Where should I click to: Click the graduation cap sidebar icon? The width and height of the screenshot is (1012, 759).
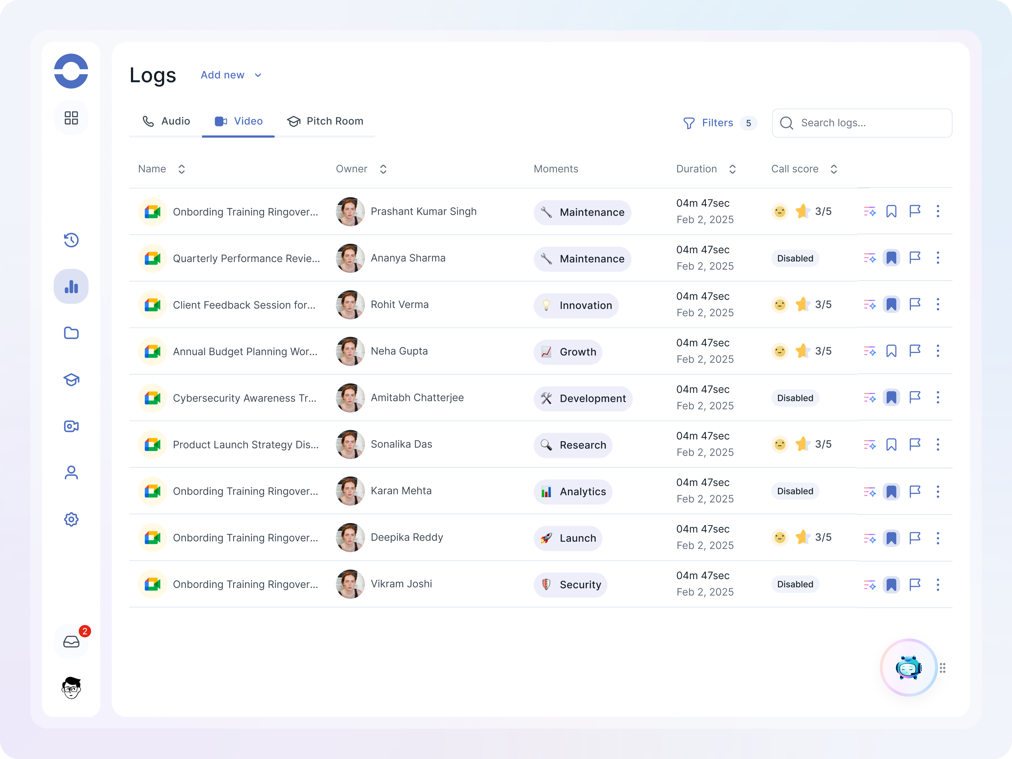pos(71,380)
